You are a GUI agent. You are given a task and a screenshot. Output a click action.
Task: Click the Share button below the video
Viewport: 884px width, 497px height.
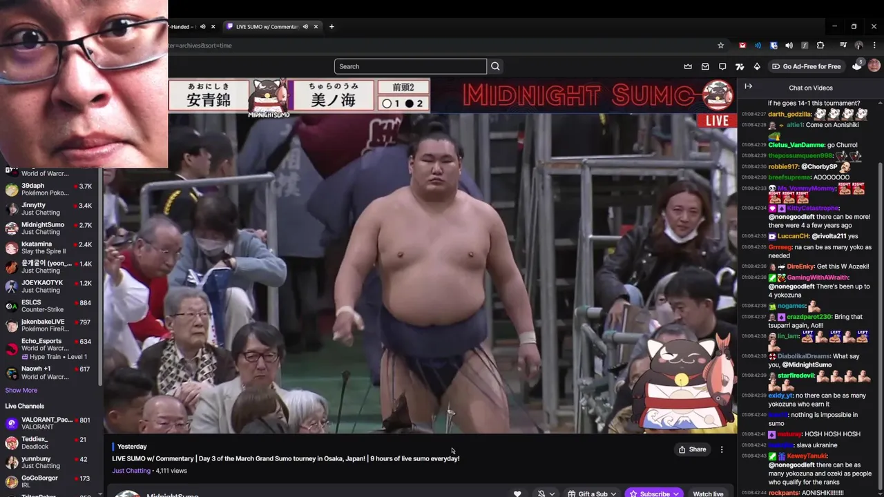point(692,449)
